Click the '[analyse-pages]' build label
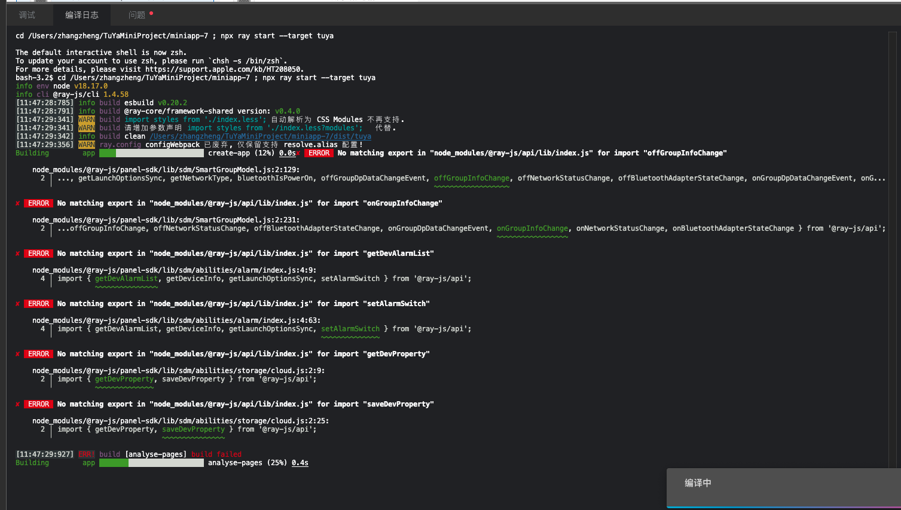The height and width of the screenshot is (510, 901). coord(155,454)
